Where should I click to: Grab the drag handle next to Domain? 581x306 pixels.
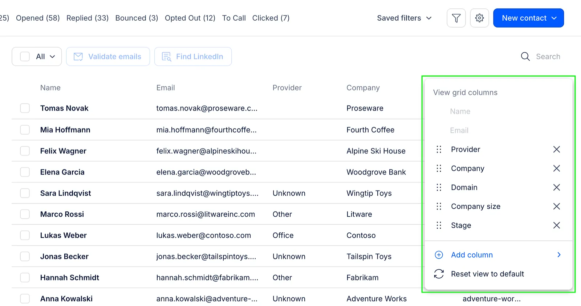439,187
